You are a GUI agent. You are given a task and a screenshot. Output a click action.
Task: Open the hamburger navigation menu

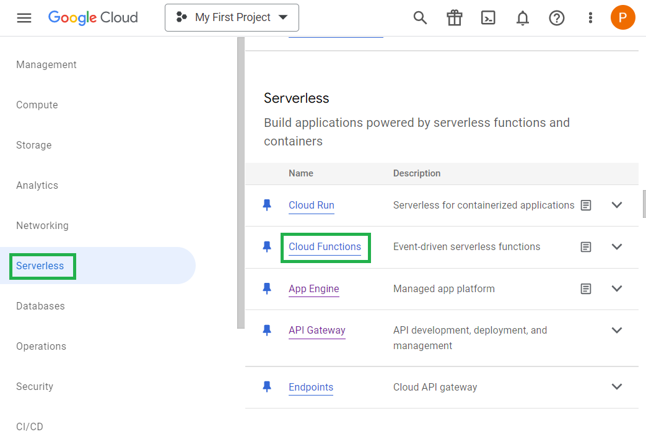point(24,18)
